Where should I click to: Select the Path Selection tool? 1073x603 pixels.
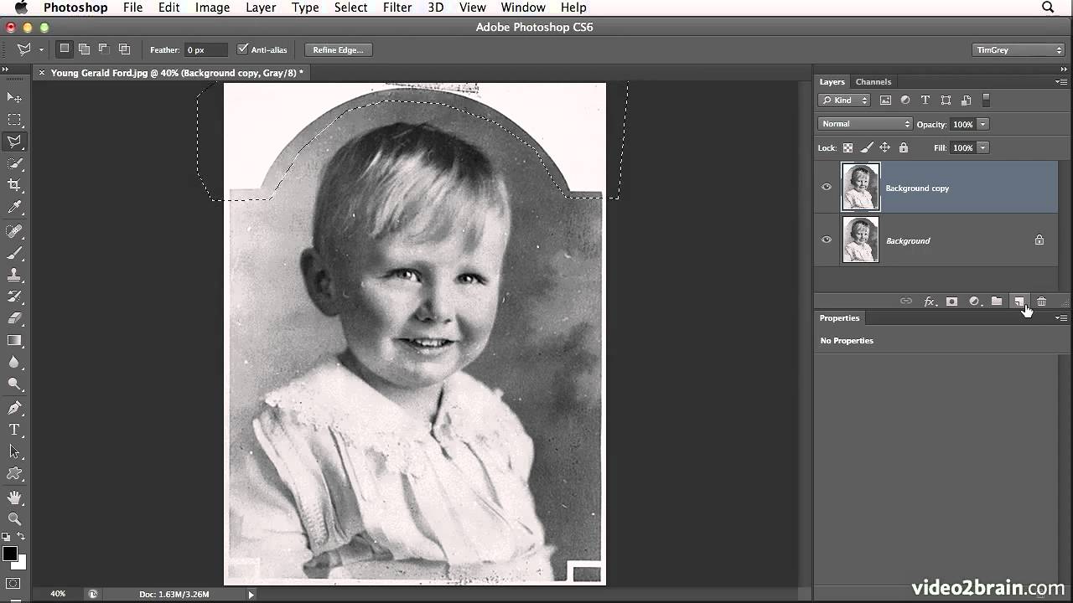[14, 451]
